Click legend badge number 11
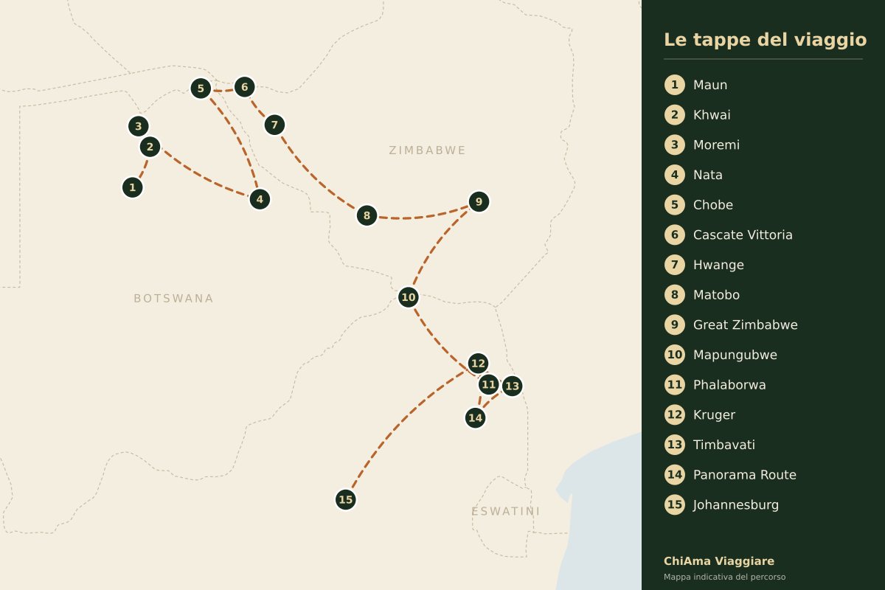885x590 pixels. click(674, 385)
